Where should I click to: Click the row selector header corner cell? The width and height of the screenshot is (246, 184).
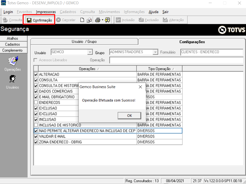(x=36, y=69)
